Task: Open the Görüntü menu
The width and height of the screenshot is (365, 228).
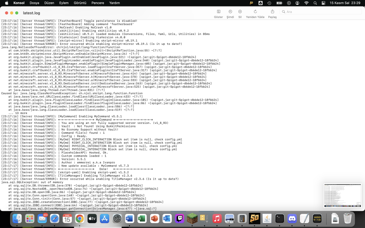Action: point(80,3)
